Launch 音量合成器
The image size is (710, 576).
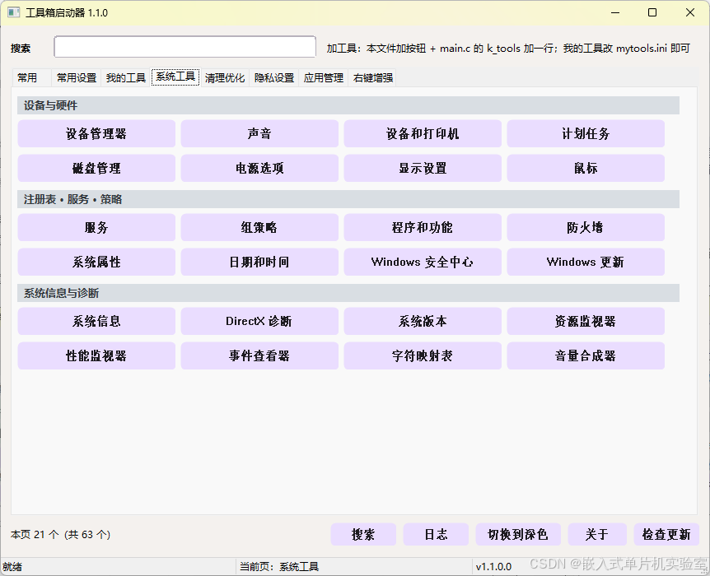(586, 355)
